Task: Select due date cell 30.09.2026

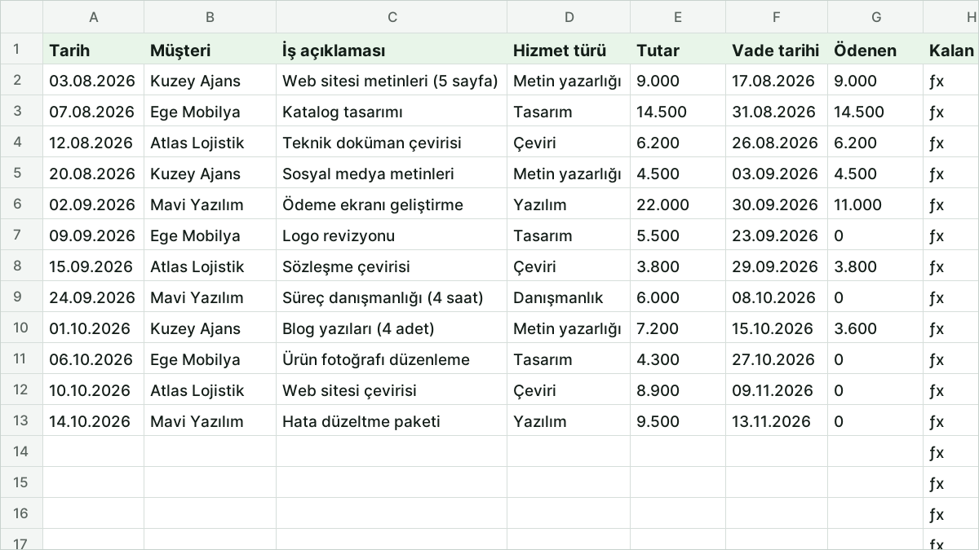Action: click(777, 205)
